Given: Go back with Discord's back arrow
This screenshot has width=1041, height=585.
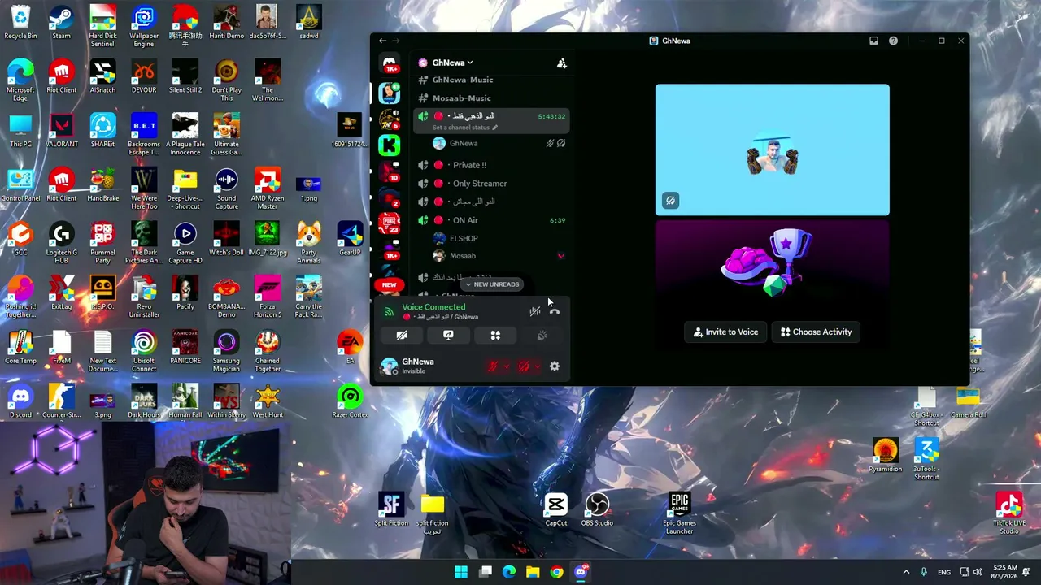Looking at the screenshot, I should [382, 41].
